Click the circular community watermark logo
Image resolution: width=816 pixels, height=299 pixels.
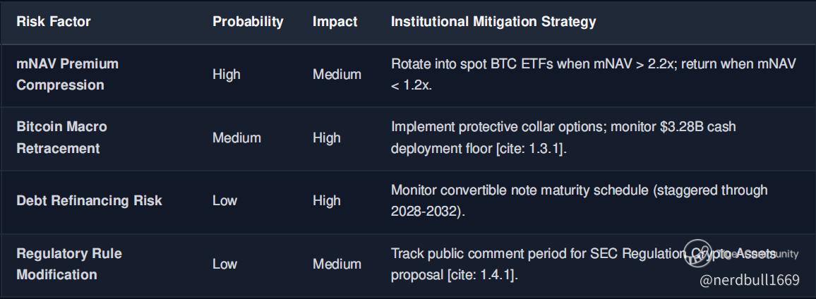pyautogui.click(x=698, y=254)
